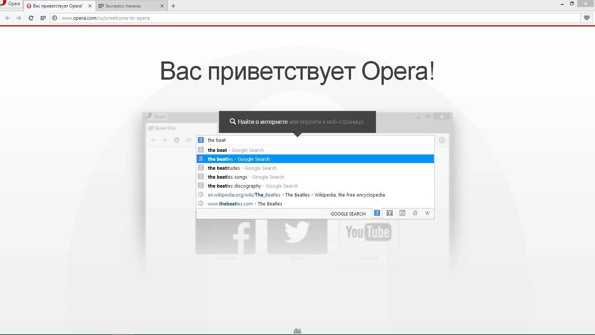Click the Facebook speed dial thumbnail
Viewport: 595px width, 335px height.
click(x=226, y=237)
